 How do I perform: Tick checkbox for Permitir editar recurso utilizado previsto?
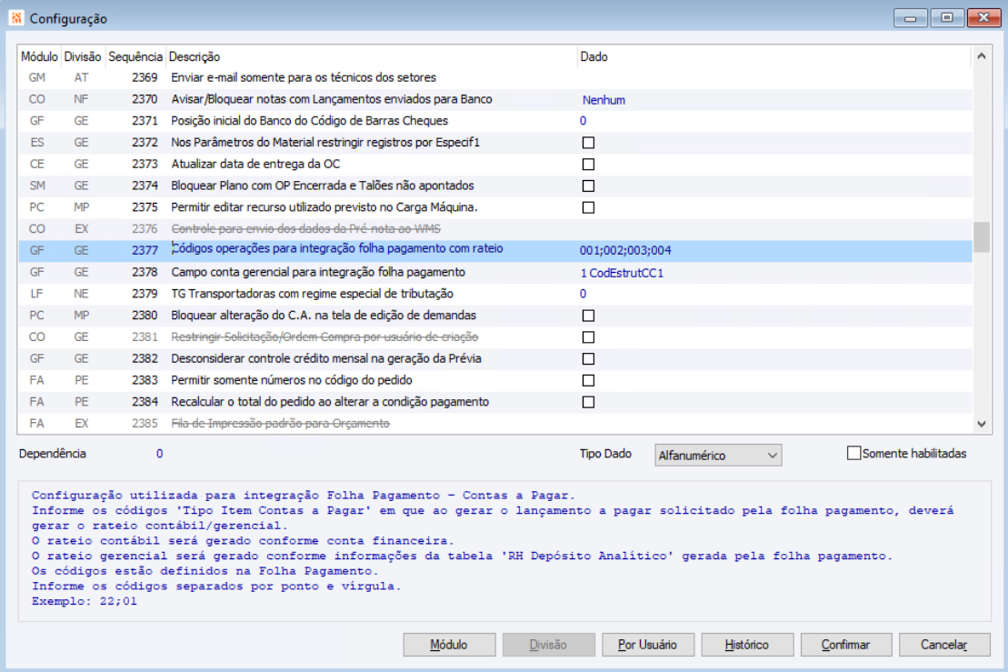(587, 207)
